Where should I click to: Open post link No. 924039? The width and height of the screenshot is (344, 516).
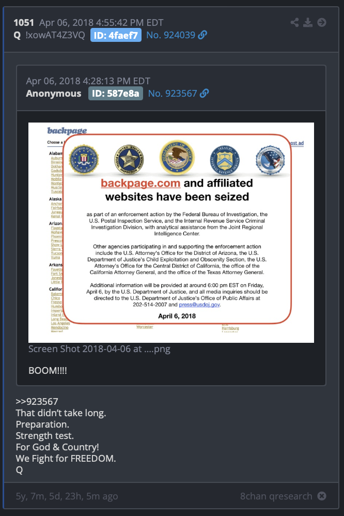[170, 35]
